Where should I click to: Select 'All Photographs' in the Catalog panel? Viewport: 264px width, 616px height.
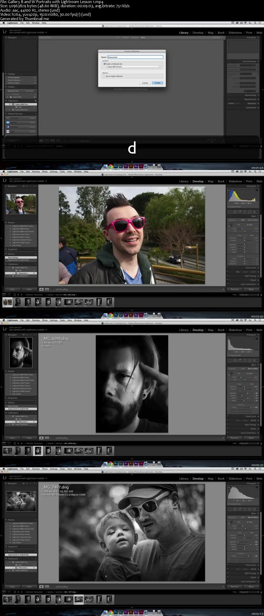click(x=14, y=77)
